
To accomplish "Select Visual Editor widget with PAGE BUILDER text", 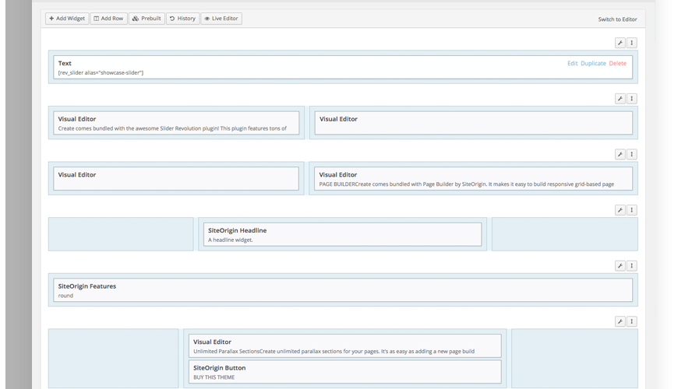I will click(x=473, y=179).
